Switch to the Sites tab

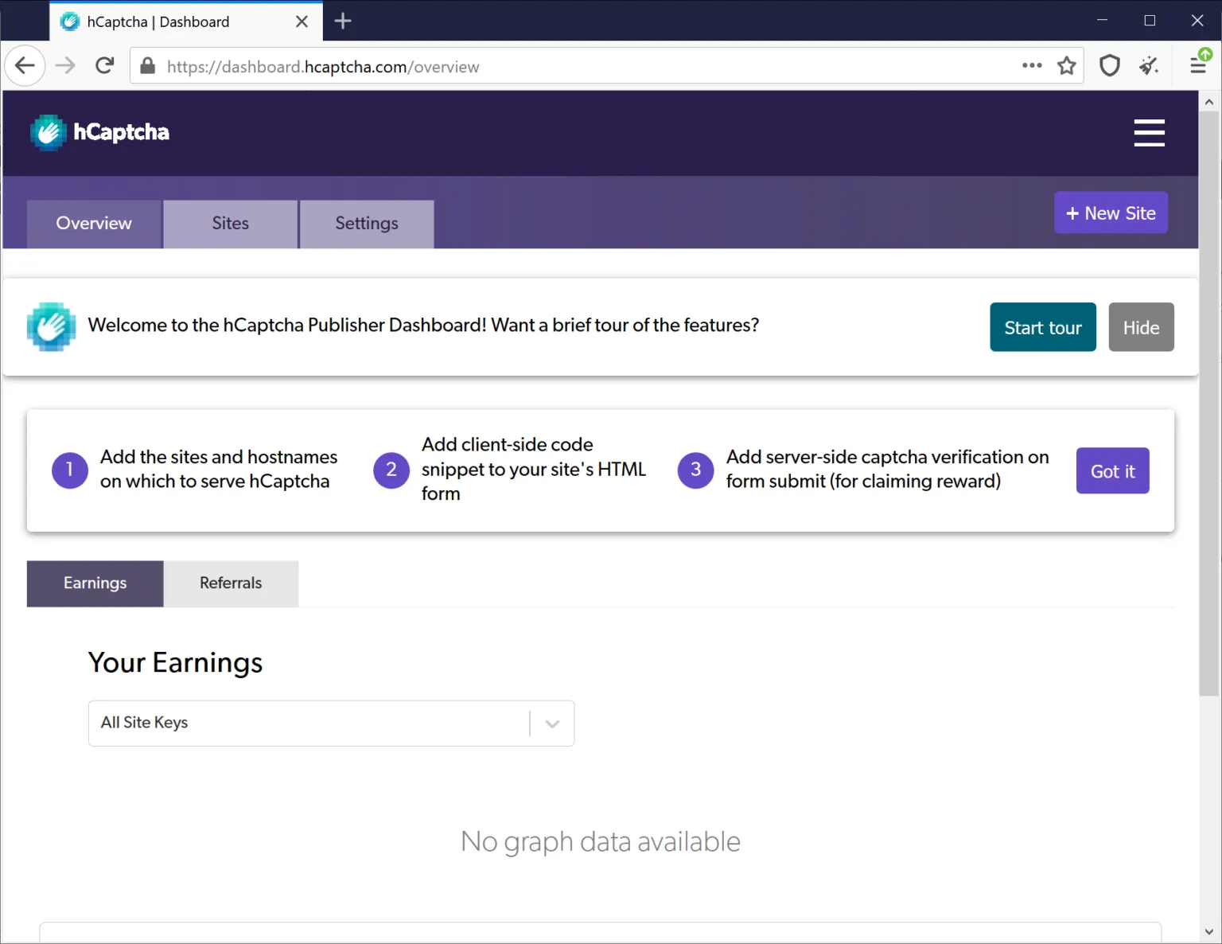230,224
